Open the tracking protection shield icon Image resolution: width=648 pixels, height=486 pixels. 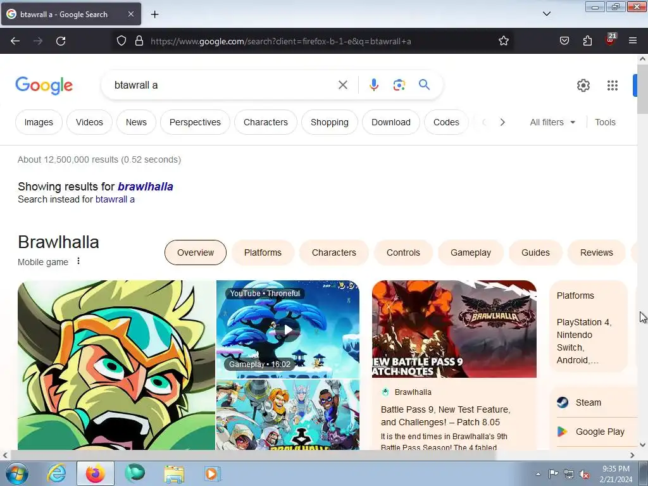[x=121, y=41]
